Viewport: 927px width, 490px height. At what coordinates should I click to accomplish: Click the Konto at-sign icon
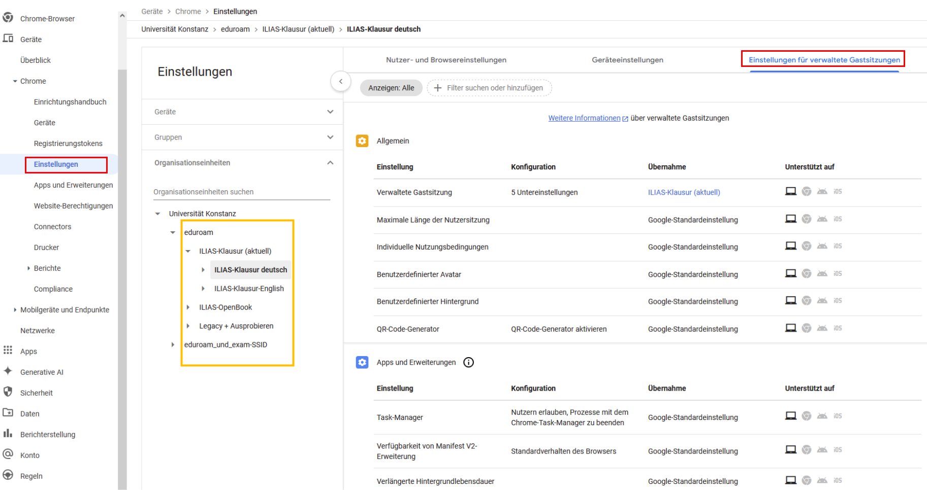click(8, 454)
